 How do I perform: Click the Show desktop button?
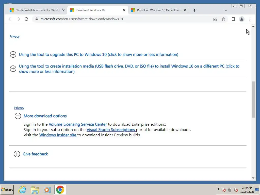257,189
